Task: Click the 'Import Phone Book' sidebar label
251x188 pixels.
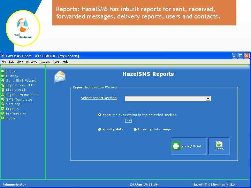Action: click(22, 95)
